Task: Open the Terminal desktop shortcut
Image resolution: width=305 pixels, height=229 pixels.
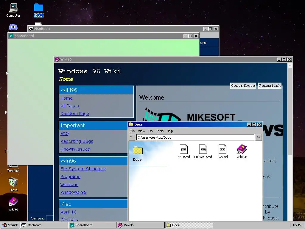Action: pyautogui.click(x=13, y=169)
